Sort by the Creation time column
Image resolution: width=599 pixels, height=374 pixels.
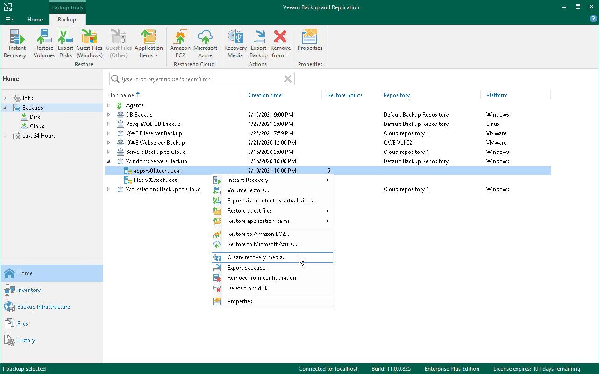pos(265,95)
